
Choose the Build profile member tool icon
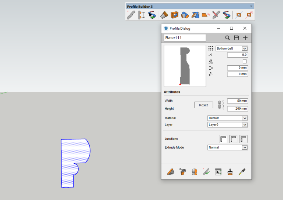[164, 15]
